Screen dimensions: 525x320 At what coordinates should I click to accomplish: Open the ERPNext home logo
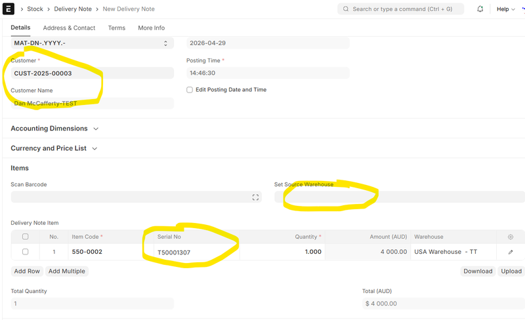tap(9, 9)
